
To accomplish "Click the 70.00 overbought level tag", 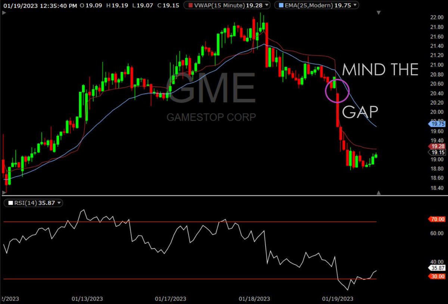I will [x=436, y=219].
